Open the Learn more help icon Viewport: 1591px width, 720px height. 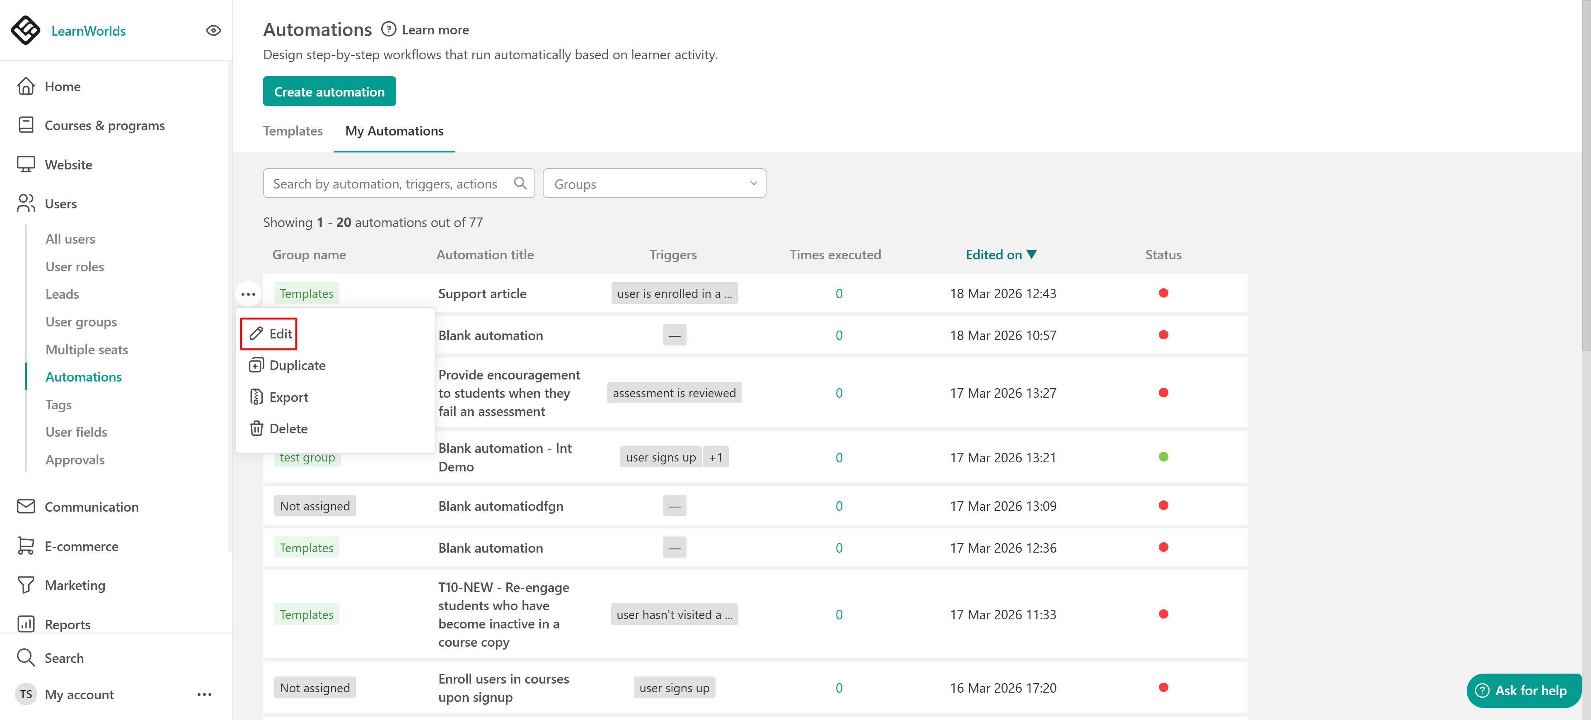point(389,29)
